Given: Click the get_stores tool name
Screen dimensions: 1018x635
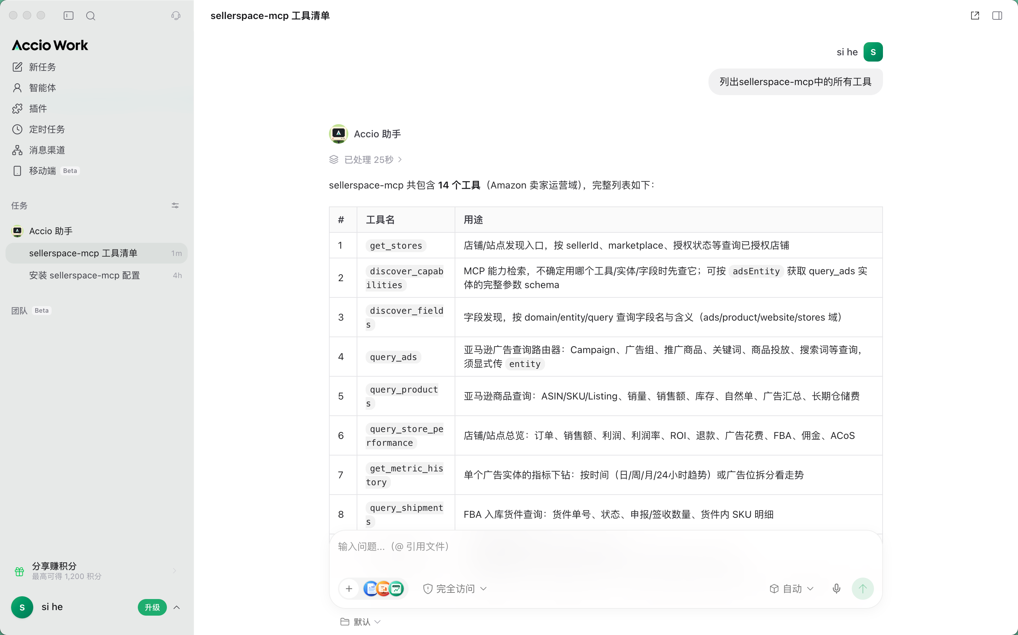Looking at the screenshot, I should [x=396, y=245].
